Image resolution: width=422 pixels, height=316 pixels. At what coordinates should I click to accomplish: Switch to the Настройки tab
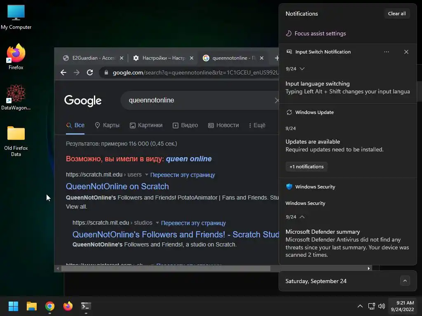point(163,58)
